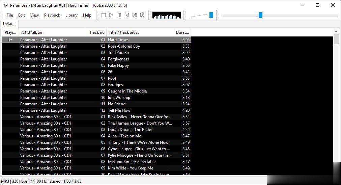The height and width of the screenshot is (185, 341).
Task: Select the Rose-Colored Boy track
Action: point(96,46)
